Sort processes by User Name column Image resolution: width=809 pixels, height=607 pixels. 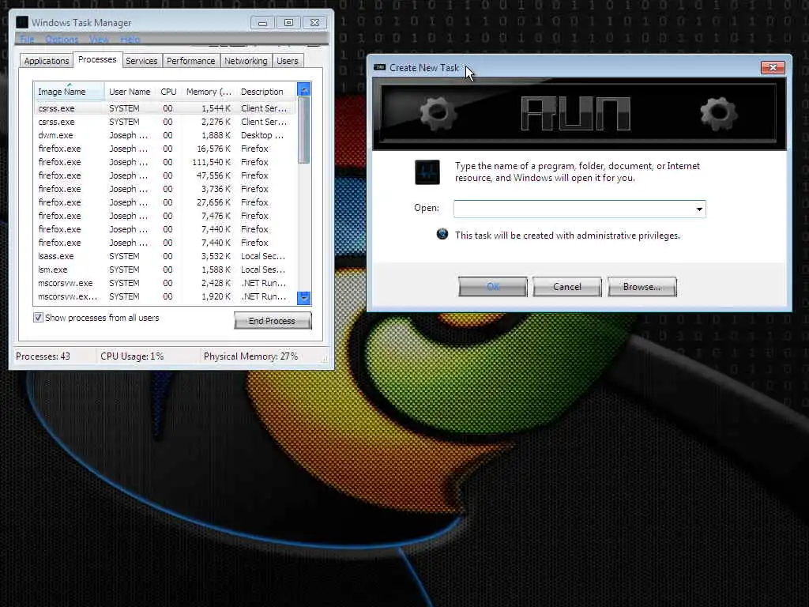pos(130,92)
